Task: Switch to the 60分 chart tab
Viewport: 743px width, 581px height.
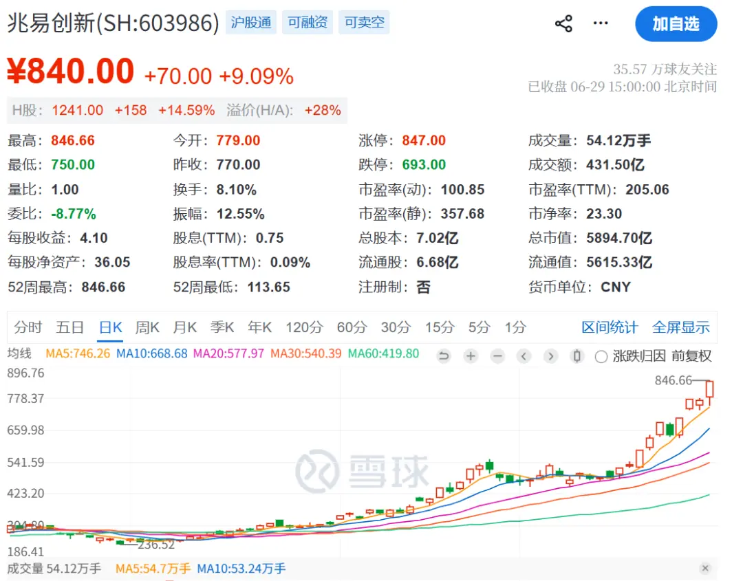Action: click(352, 327)
